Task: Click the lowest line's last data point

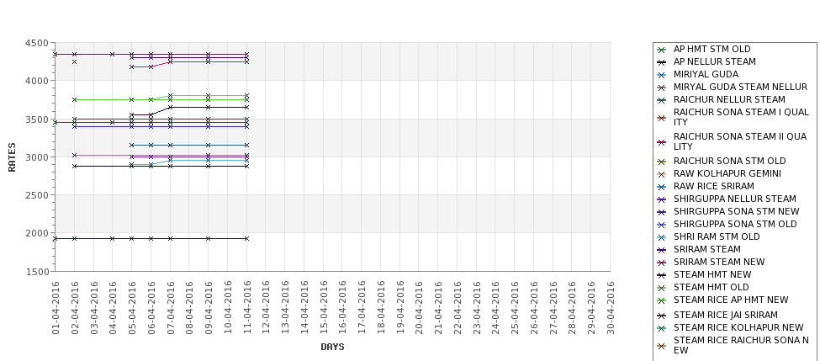Action: (x=246, y=238)
